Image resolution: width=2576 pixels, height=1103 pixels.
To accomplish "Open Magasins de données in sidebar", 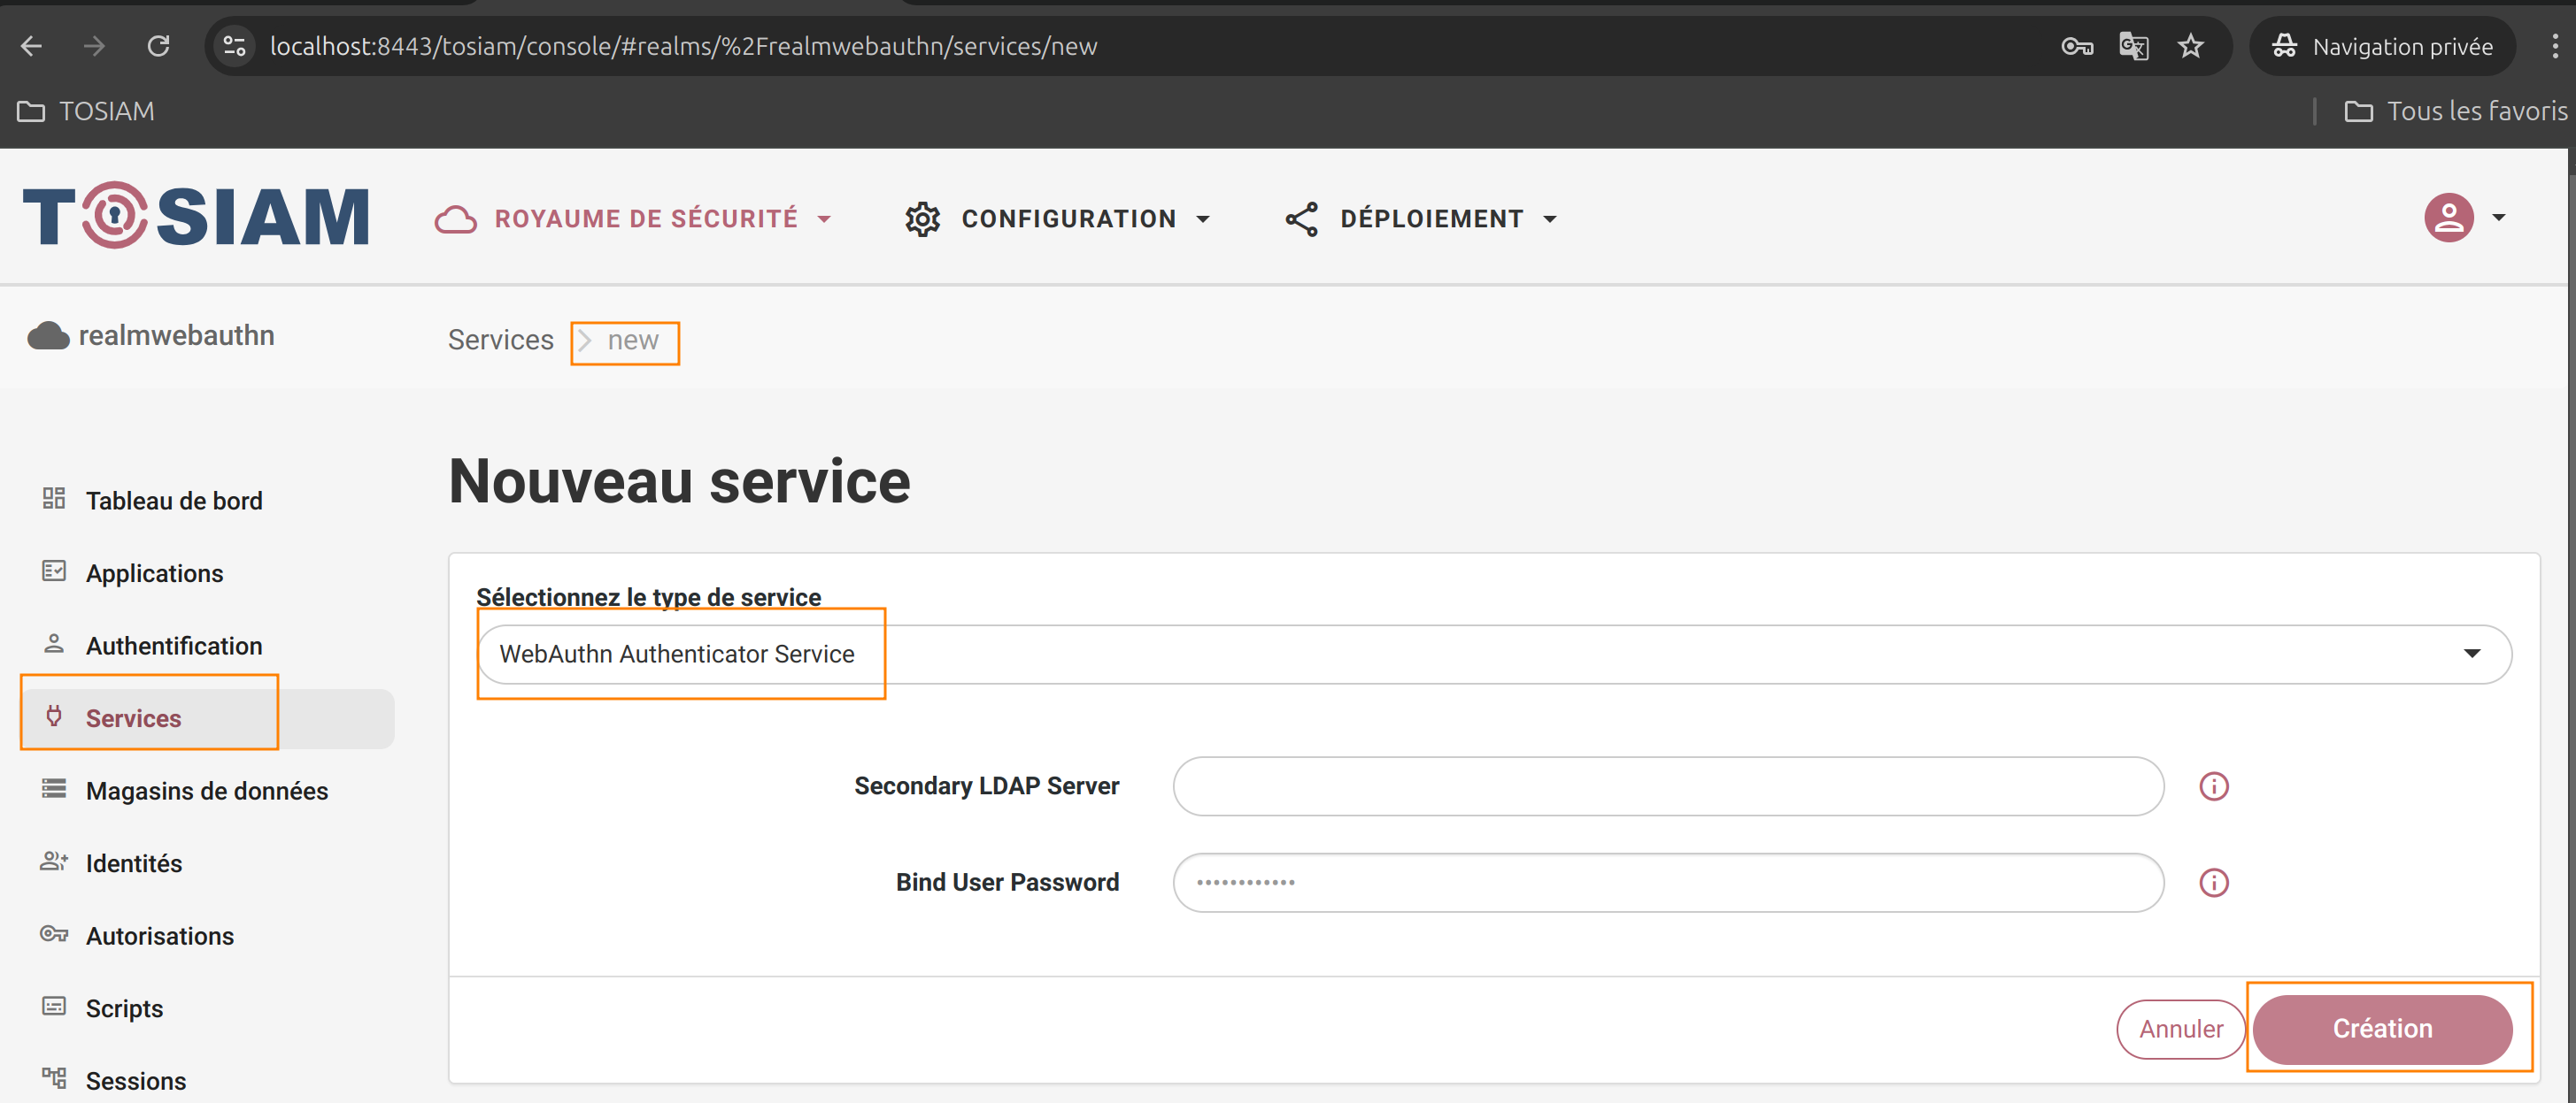I will [206, 790].
